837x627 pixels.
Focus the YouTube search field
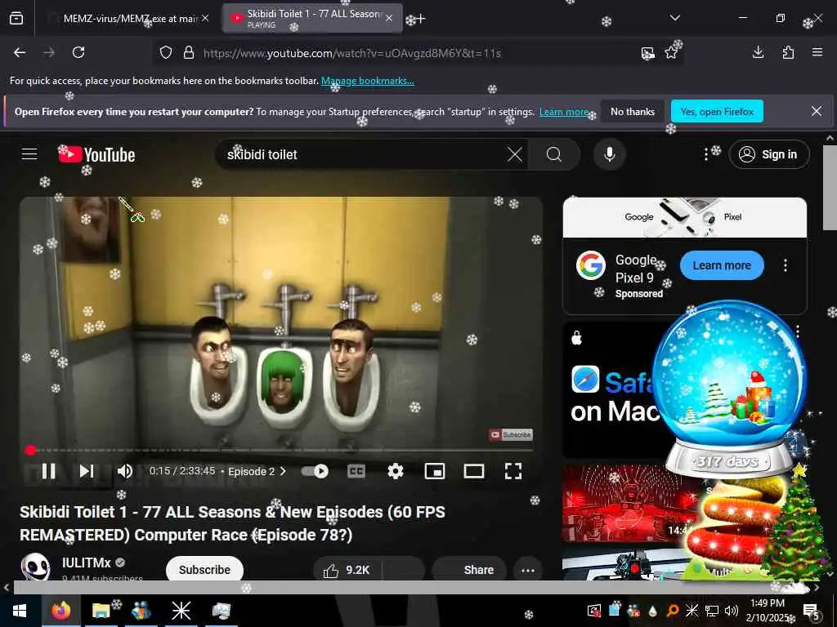(x=363, y=154)
